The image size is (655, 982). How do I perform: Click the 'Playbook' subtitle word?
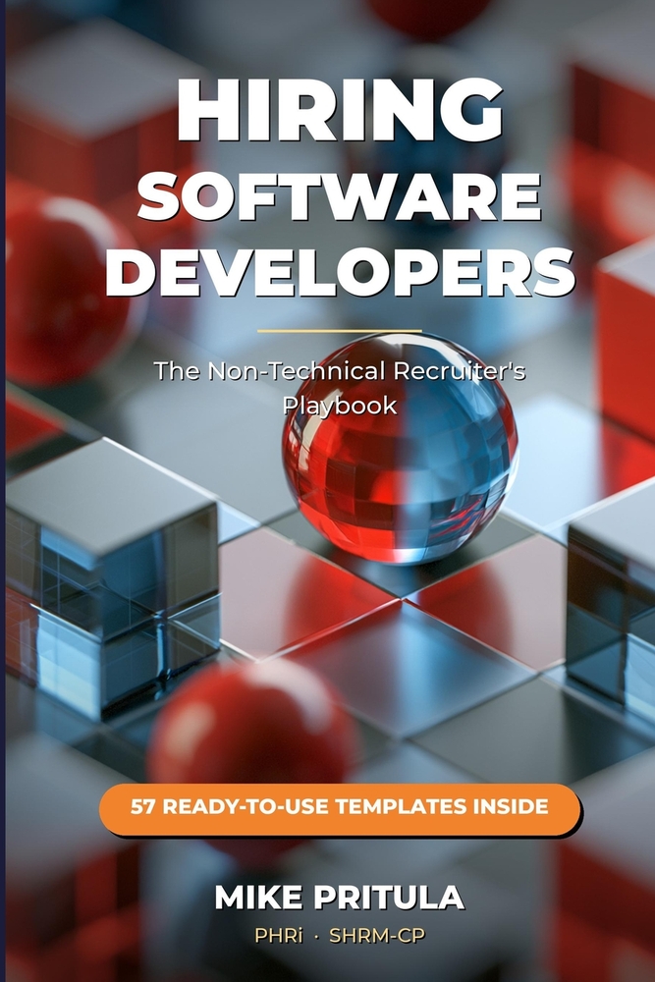[x=340, y=406]
